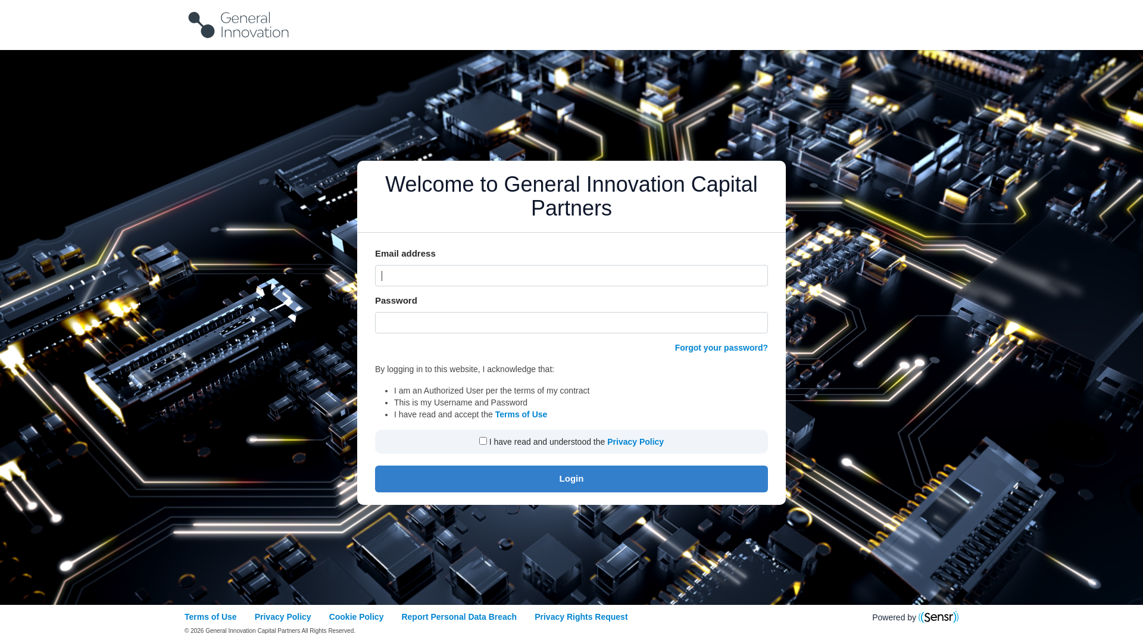
Task: Click 'This is my Username and Password' text
Action: point(461,402)
